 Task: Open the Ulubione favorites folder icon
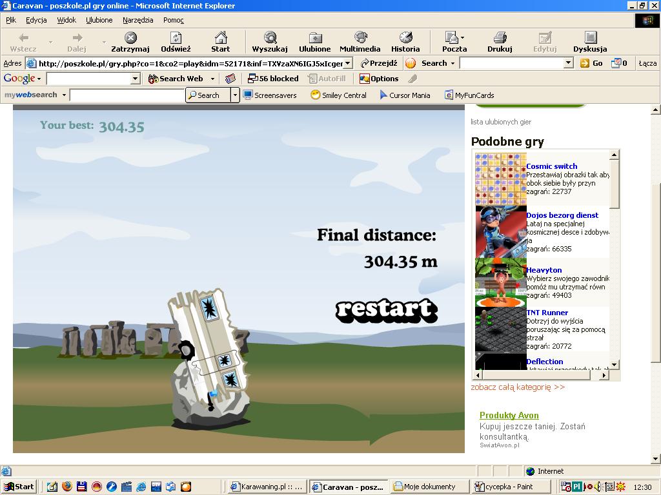coord(315,38)
